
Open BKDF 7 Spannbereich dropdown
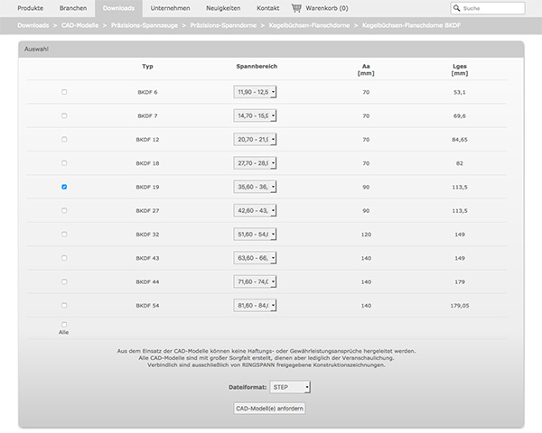point(255,115)
